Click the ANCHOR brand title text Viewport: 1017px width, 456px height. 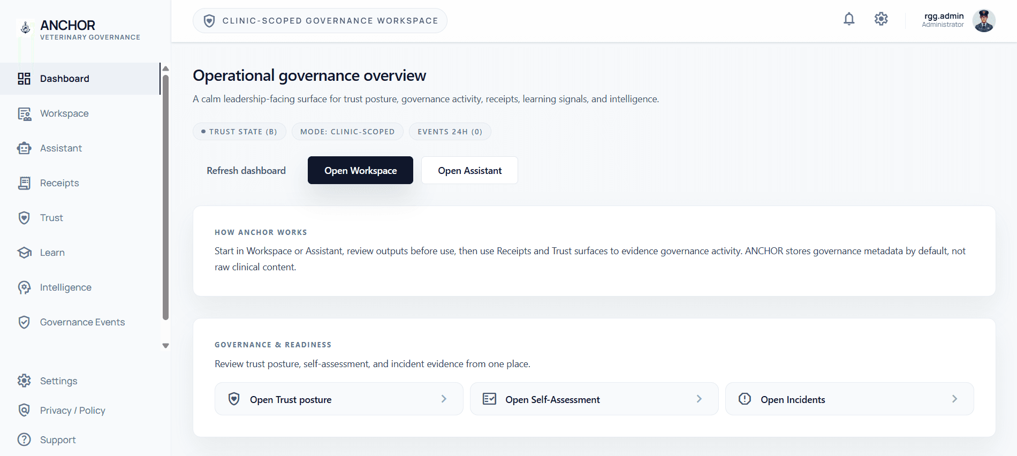[x=67, y=25]
